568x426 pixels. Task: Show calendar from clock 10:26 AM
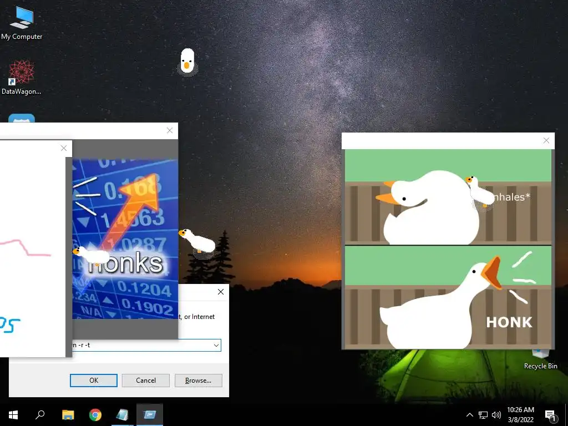520,415
